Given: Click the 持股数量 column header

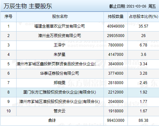Looking at the screenshot, I should point(116,17).
